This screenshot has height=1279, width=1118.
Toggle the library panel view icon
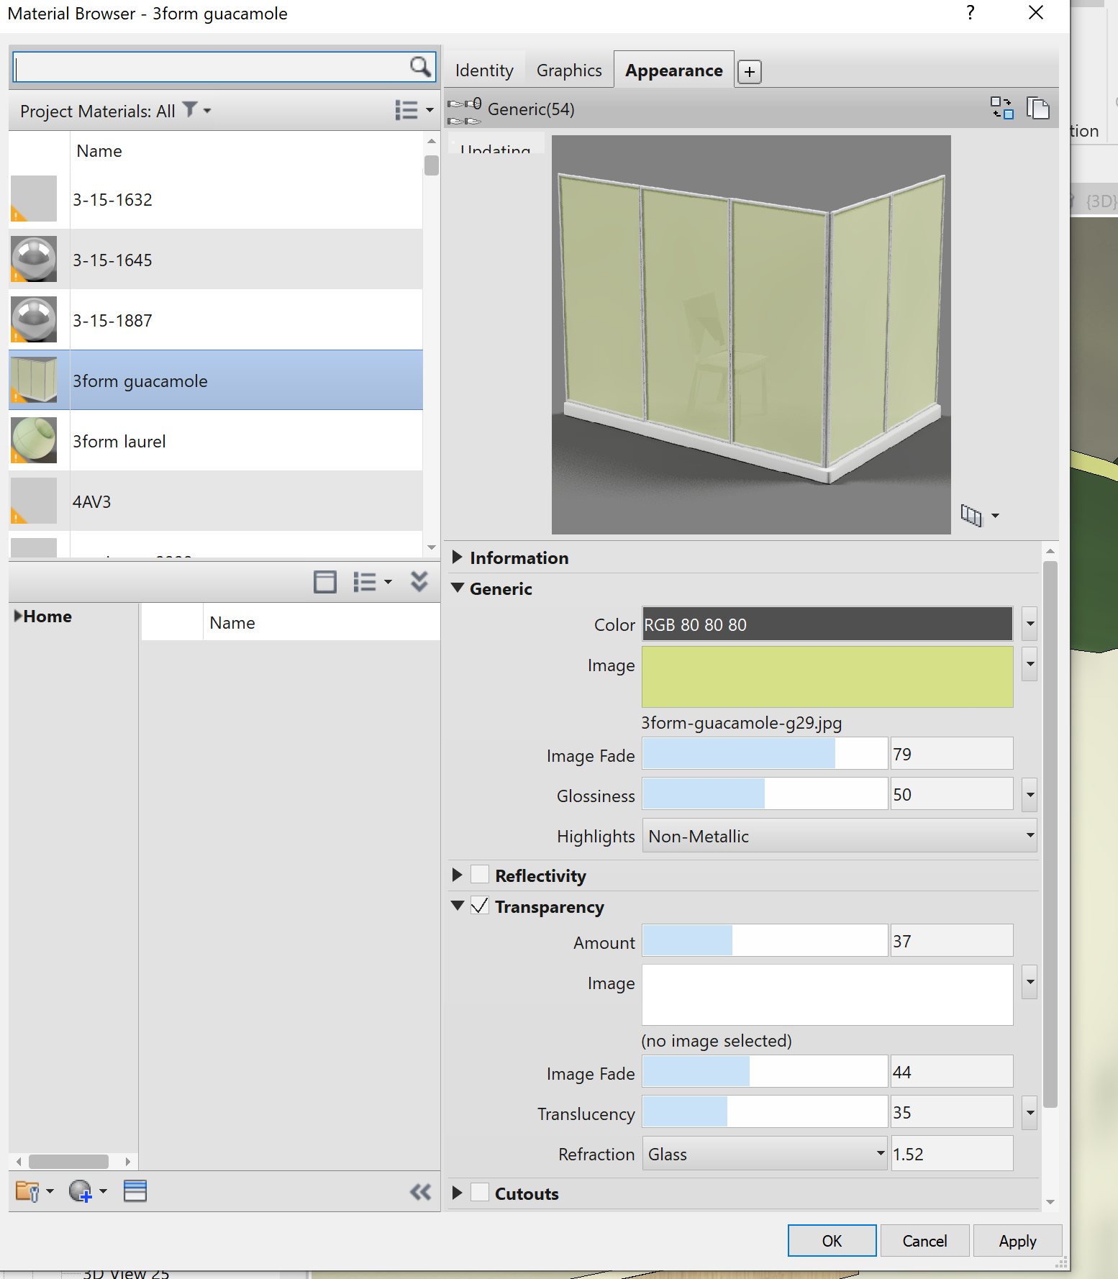click(325, 581)
